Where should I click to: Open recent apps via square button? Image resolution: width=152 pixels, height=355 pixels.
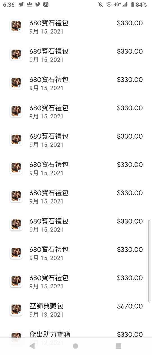(x=119, y=346)
